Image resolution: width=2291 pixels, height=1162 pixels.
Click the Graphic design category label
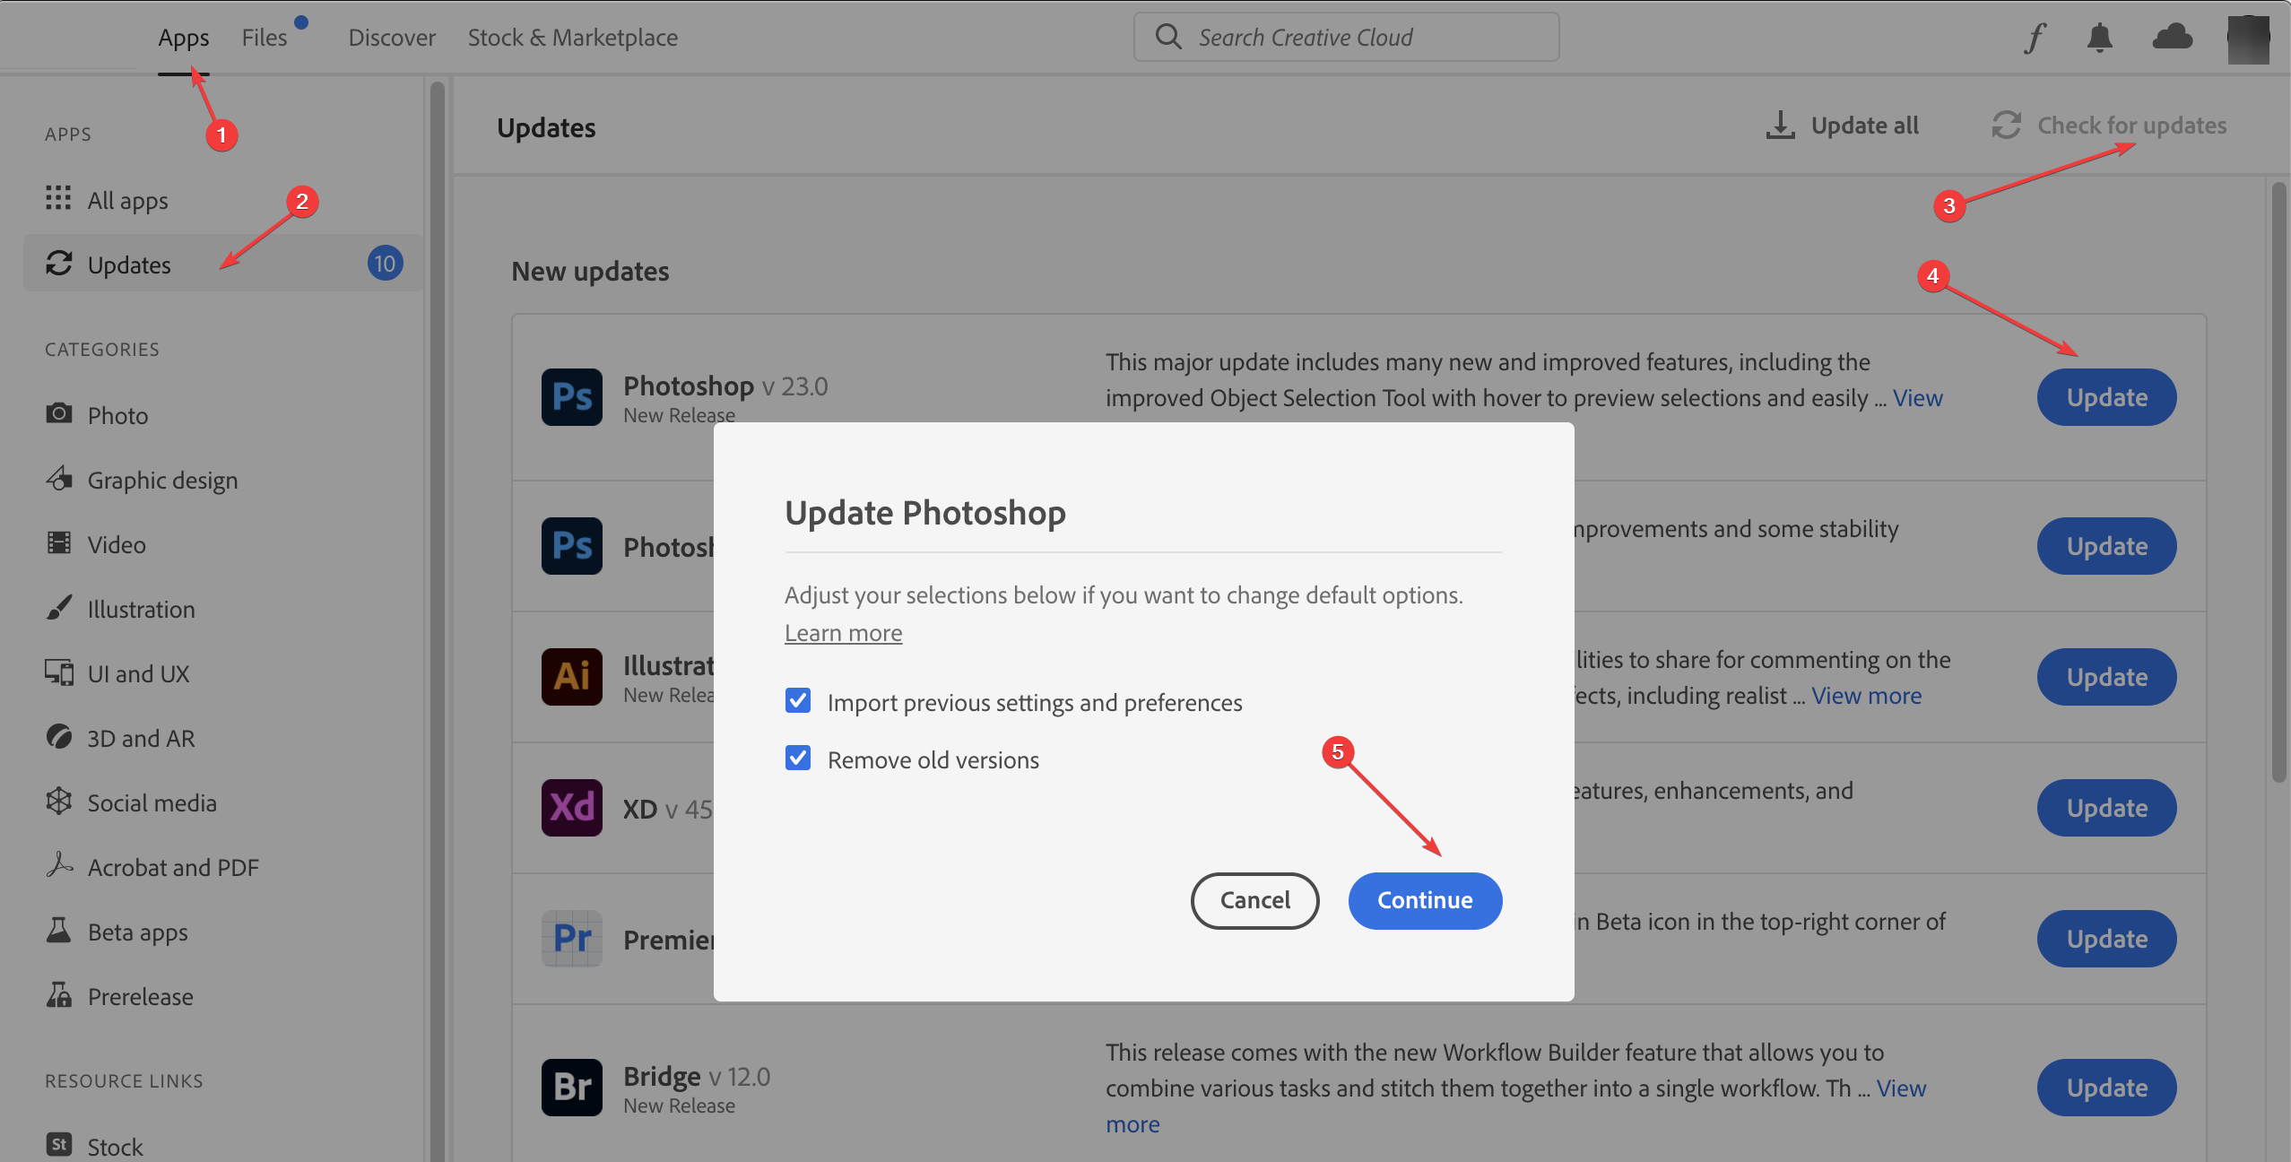click(x=162, y=481)
